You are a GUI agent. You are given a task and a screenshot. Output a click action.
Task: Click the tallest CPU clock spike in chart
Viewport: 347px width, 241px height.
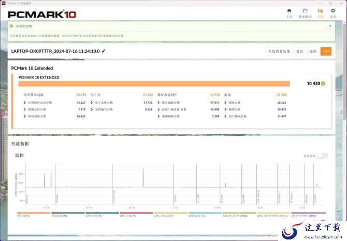(x=143, y=176)
